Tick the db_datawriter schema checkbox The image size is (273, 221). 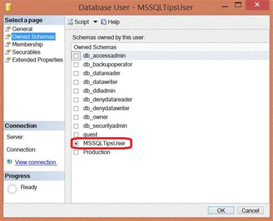tap(76, 82)
